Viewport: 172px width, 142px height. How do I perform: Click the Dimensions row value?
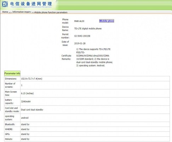pyautogui.click(x=95, y=79)
